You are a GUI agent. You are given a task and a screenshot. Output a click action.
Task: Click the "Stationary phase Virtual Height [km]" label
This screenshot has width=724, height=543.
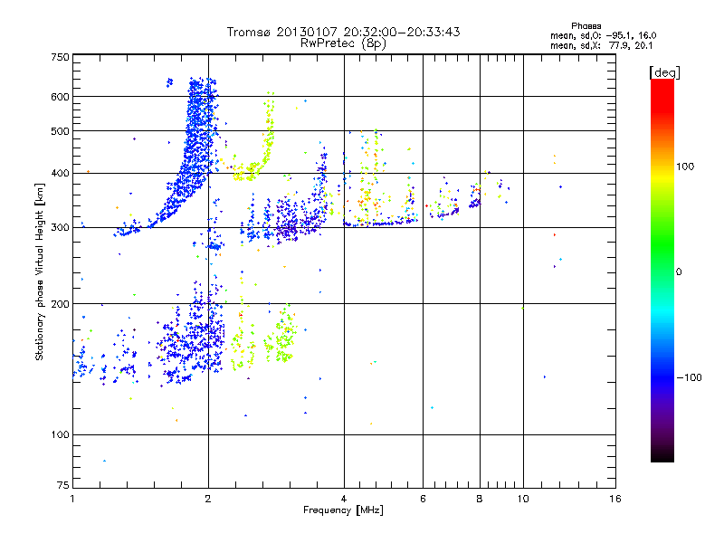(x=40, y=271)
